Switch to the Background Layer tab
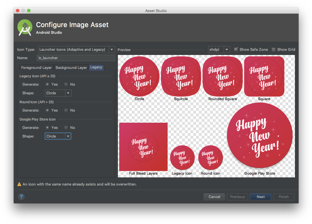 tap(71, 68)
